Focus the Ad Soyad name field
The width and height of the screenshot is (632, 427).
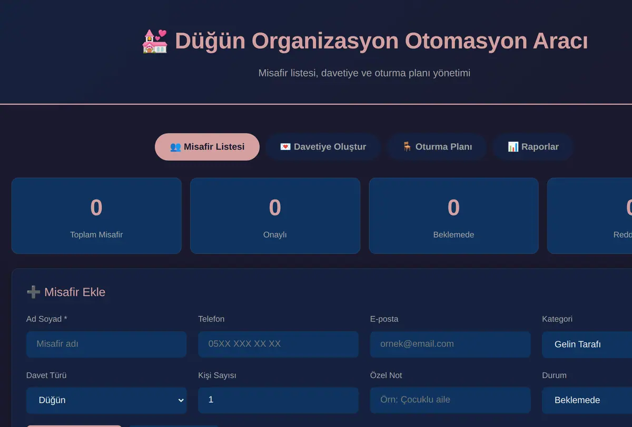[x=106, y=344]
